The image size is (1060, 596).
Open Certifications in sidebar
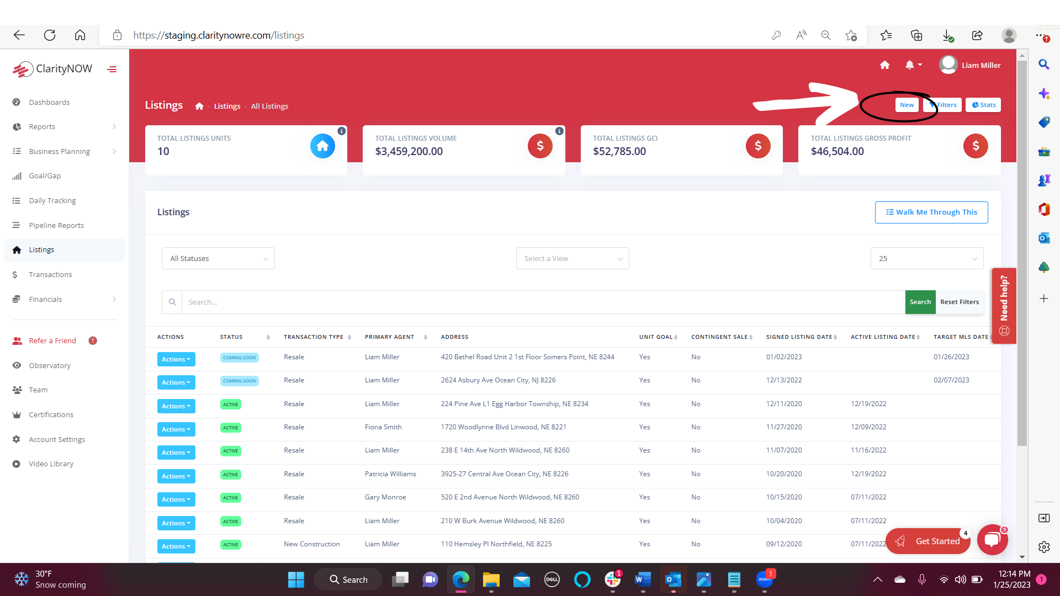point(51,414)
